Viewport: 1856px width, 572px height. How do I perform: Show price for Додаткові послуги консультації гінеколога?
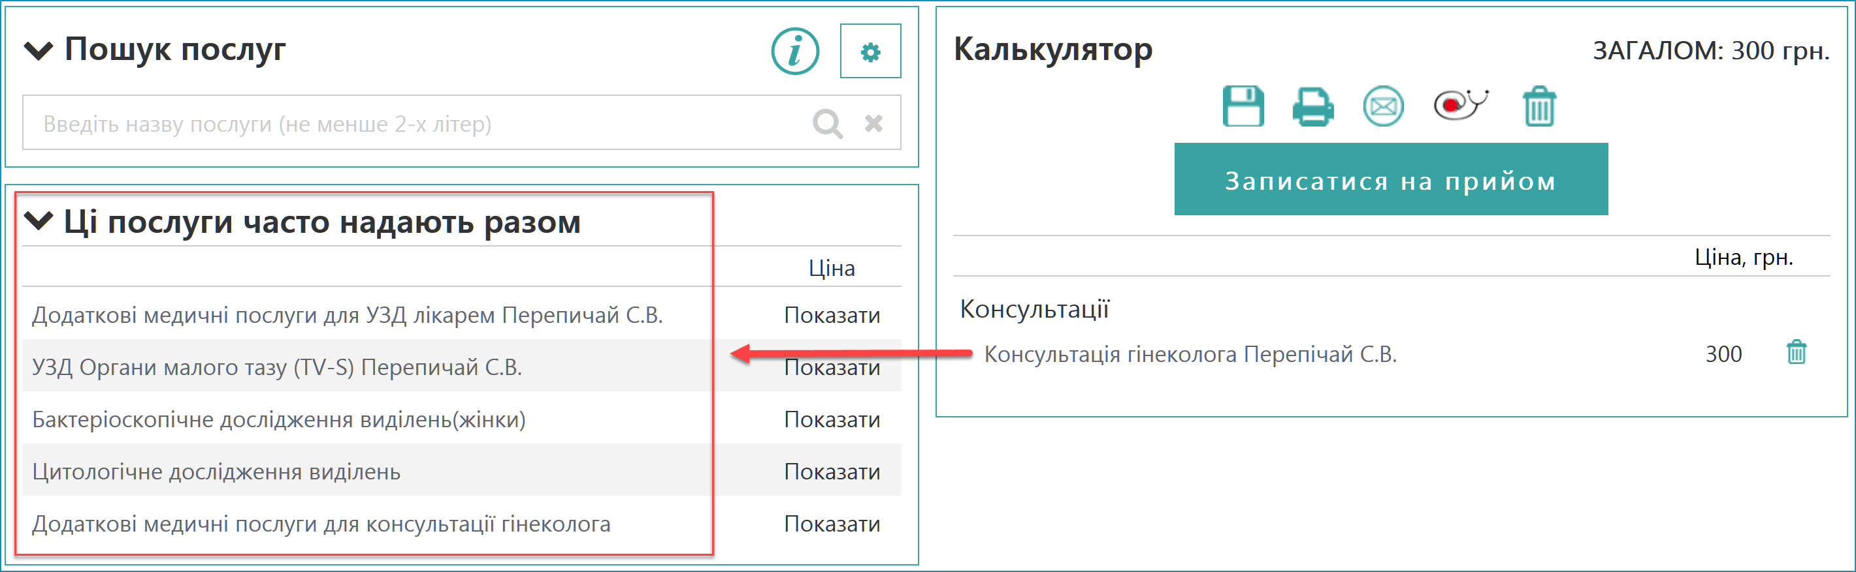coord(832,524)
